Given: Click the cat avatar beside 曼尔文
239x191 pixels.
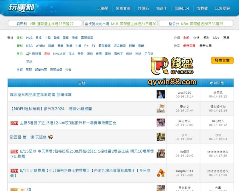Looking at the screenshot, I should [x=161, y=109].
